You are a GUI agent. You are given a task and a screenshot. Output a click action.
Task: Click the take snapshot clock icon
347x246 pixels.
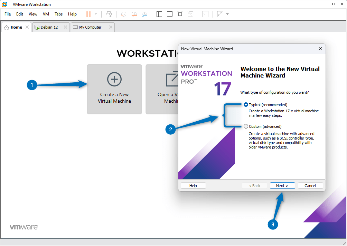point(123,14)
